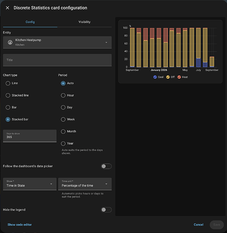The height and width of the screenshot is (233, 227).
Task: Choose the Bar chart type
Action: (x=8, y=107)
